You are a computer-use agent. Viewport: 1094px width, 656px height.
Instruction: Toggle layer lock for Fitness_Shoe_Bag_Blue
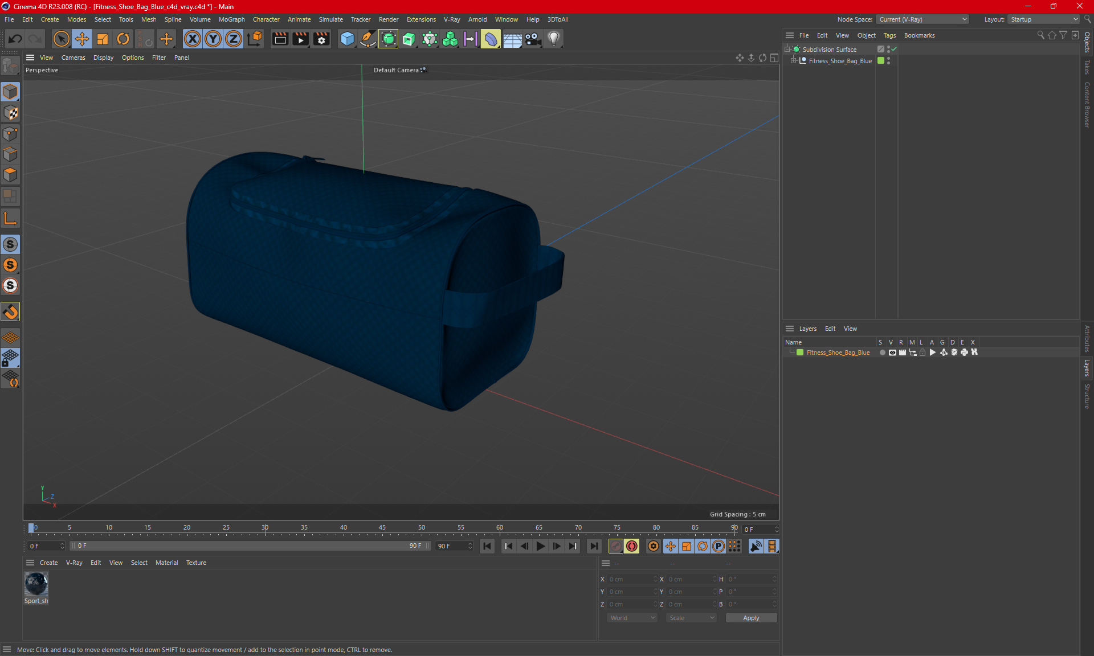pyautogui.click(x=922, y=352)
